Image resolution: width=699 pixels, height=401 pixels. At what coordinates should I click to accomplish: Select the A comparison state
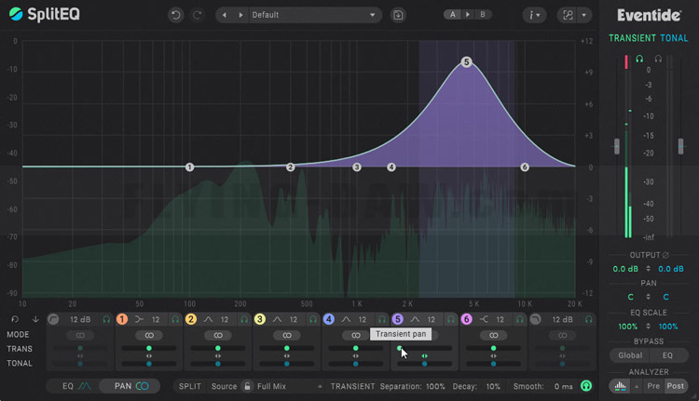click(452, 15)
